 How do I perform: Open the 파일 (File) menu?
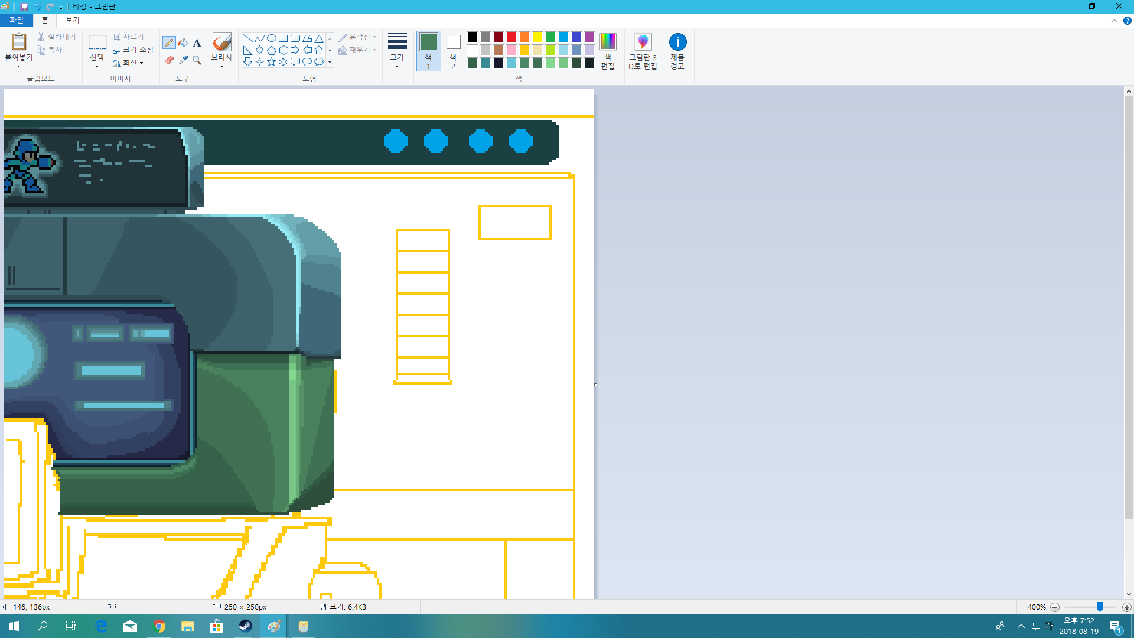(x=16, y=20)
